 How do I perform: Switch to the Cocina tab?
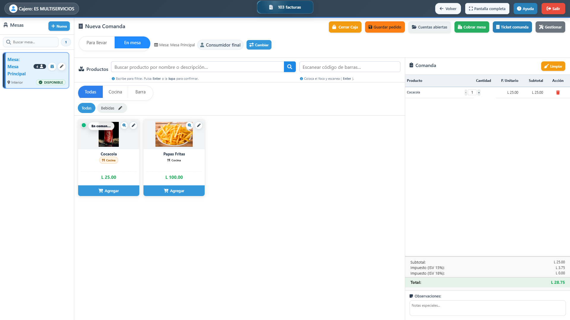click(115, 92)
